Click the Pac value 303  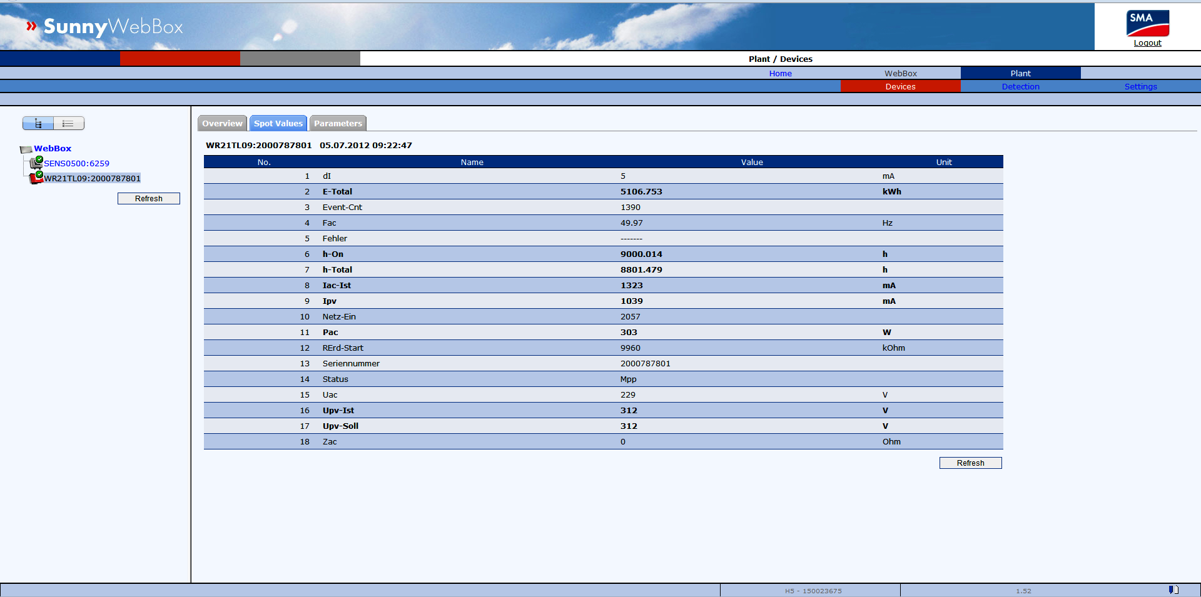point(629,333)
